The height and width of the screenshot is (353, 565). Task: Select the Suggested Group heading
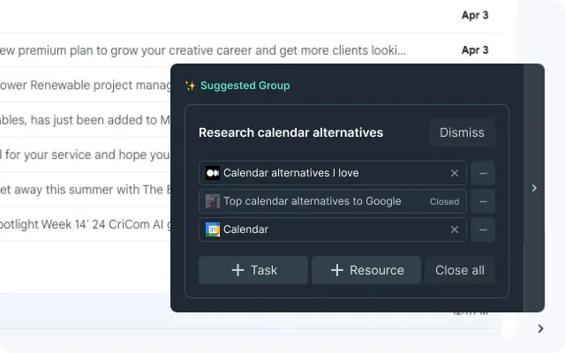click(x=245, y=86)
